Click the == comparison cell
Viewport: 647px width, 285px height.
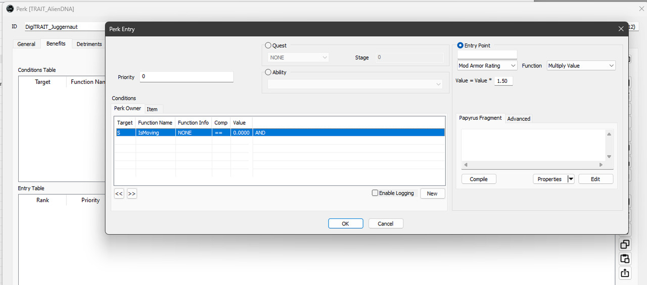[221, 133]
